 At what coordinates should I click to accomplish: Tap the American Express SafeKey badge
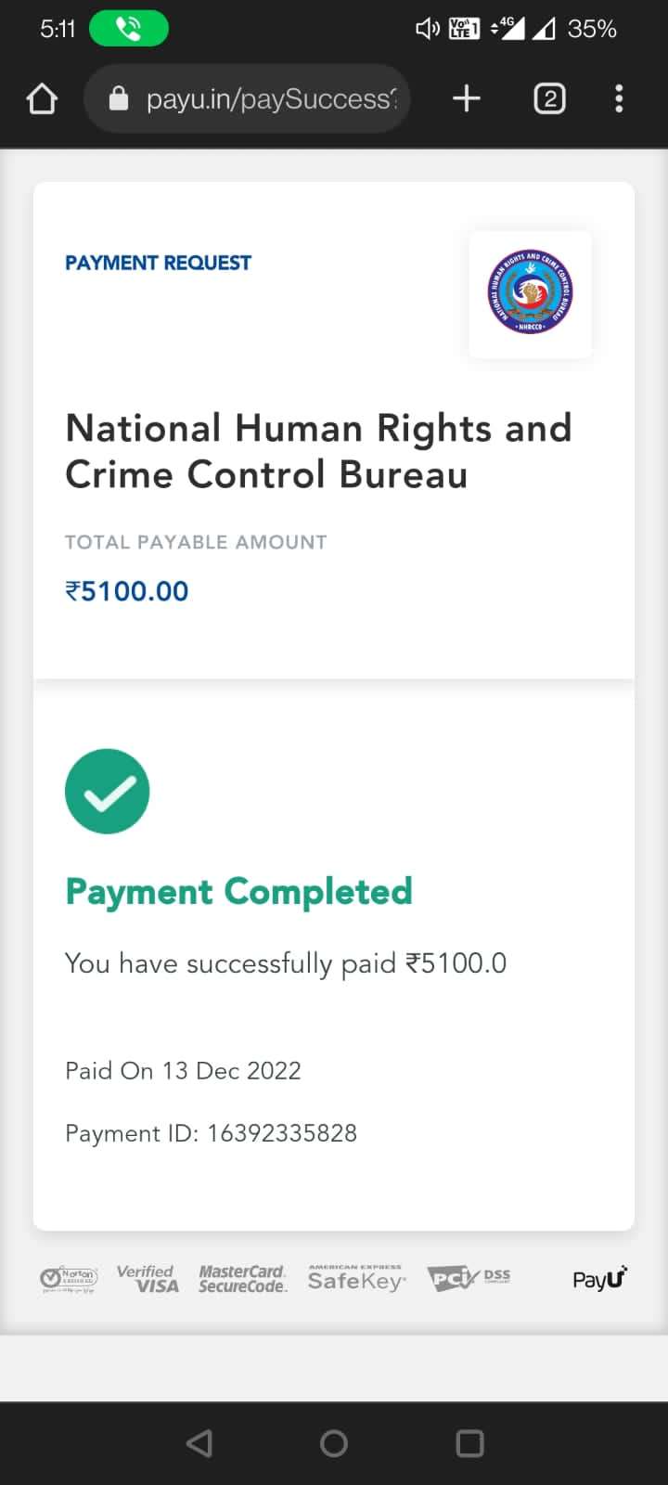356,1279
